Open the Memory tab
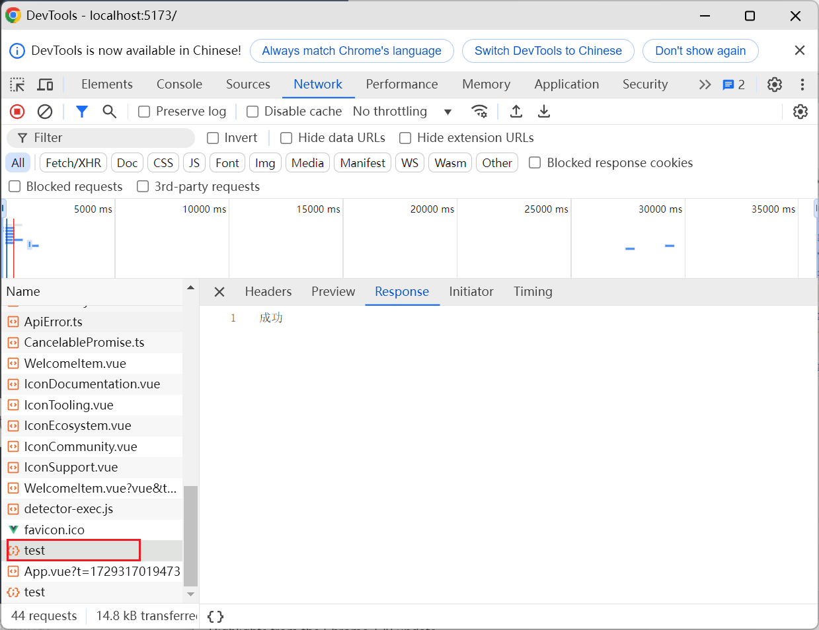 (x=487, y=85)
